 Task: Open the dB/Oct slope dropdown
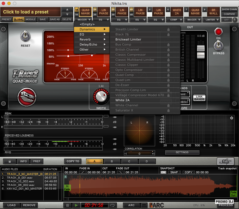185,102
